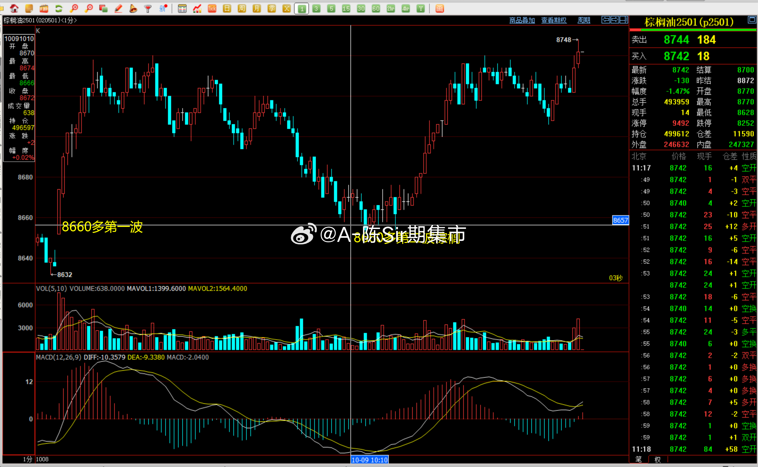Click the right arrow navigation icon
This screenshot has width=758, height=467.
pos(615,20)
